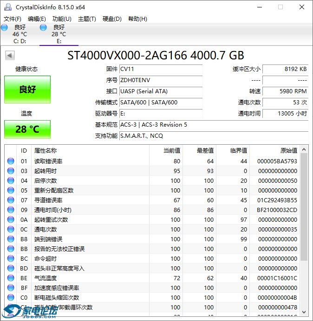Click the power on count field 53 次
This screenshot has width=313, height=321.
click(285, 103)
